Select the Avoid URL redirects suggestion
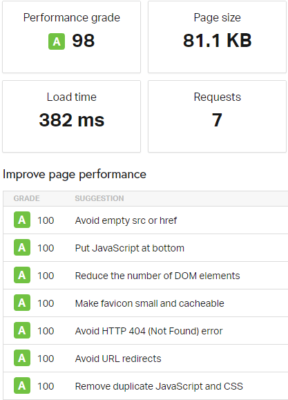The image size is (288, 400). click(146, 358)
